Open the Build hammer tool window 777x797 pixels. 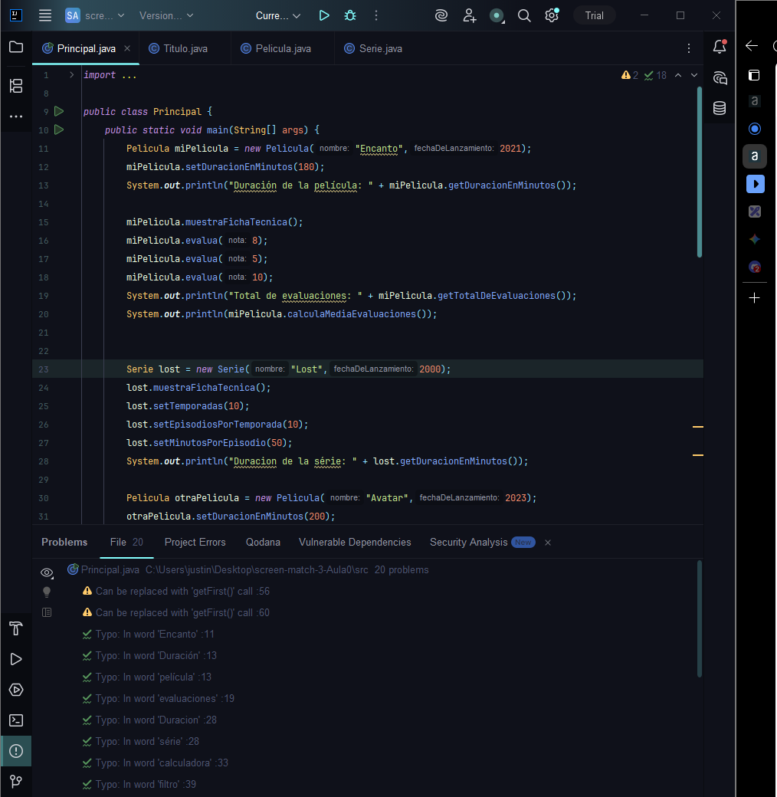[16, 628]
